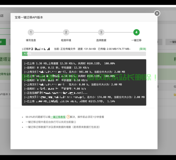Click the 检测环境 step label
The image size is (176, 160).
pos(66,40)
